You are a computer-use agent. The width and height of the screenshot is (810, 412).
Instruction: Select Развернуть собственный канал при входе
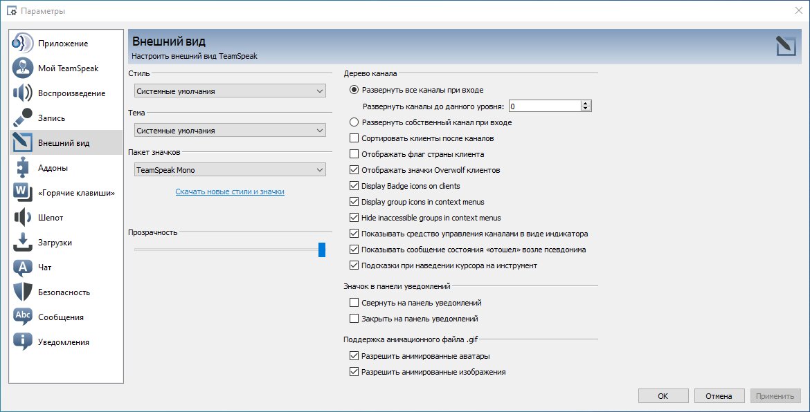click(x=354, y=122)
